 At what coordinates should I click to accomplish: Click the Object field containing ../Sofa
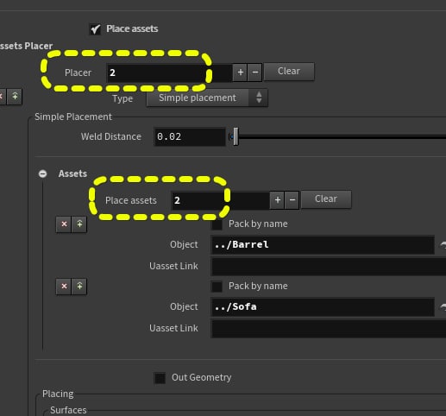(323, 307)
